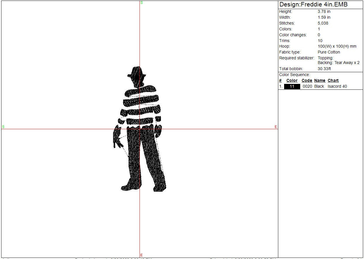The width and height of the screenshot is (364, 259).
Task: Click the Isacord 40 chart entry
Action: click(337, 87)
